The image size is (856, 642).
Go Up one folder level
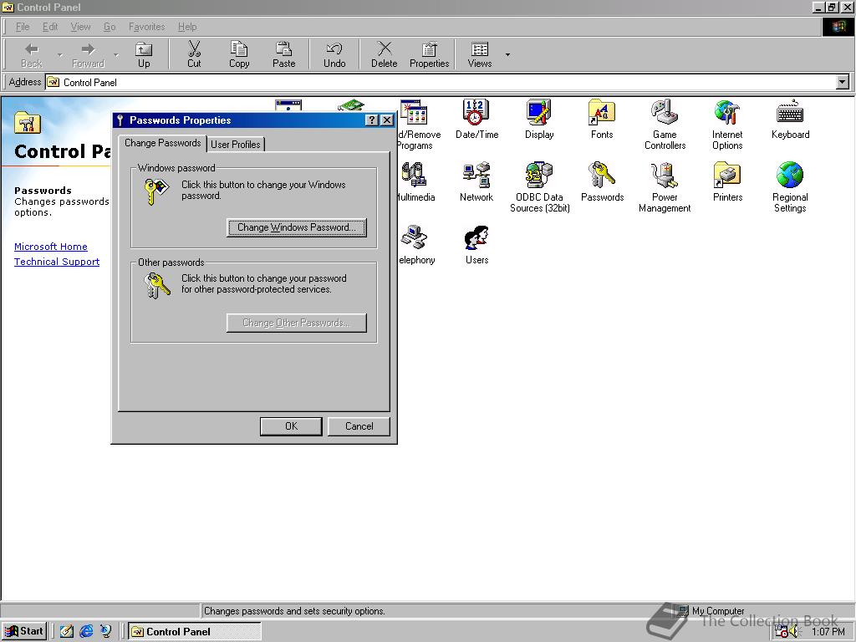pos(144,55)
